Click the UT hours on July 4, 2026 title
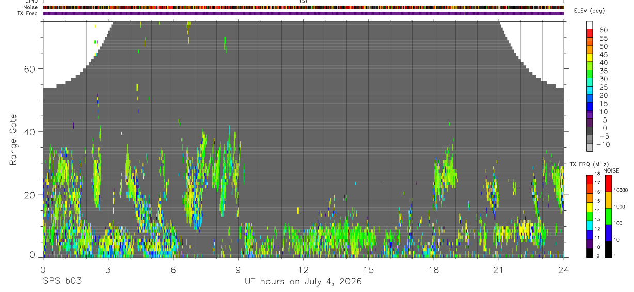 [303, 282]
